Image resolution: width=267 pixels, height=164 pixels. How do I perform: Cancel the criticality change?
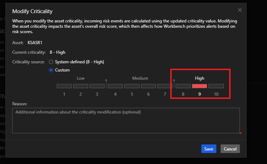click(x=230, y=149)
